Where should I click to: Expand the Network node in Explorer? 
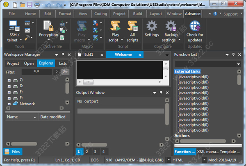click(9, 104)
